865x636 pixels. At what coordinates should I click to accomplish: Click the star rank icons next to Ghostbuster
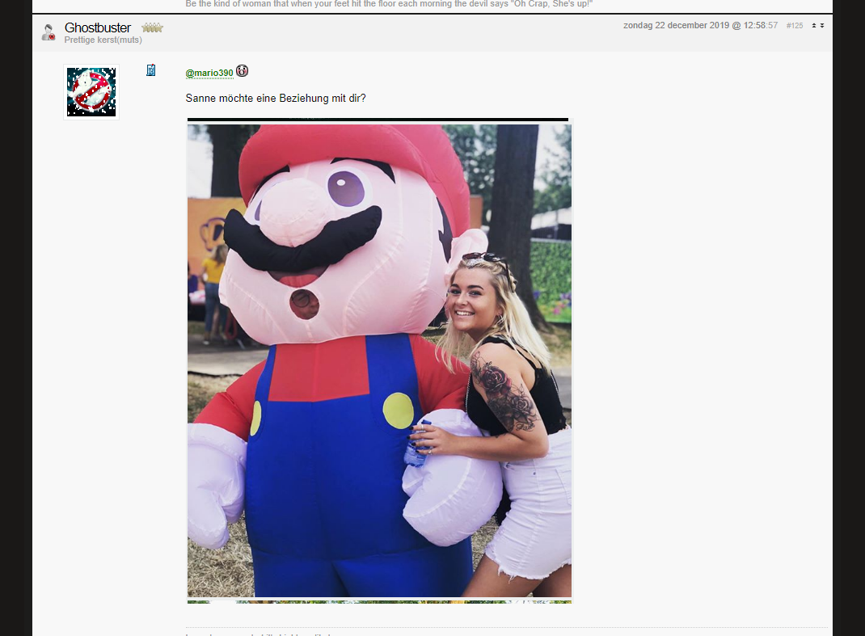click(x=152, y=27)
